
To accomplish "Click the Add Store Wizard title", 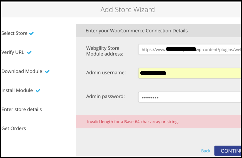I will (x=128, y=10).
